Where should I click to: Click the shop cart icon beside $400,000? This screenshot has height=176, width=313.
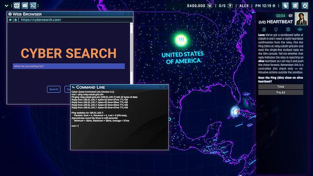pos(210,6)
